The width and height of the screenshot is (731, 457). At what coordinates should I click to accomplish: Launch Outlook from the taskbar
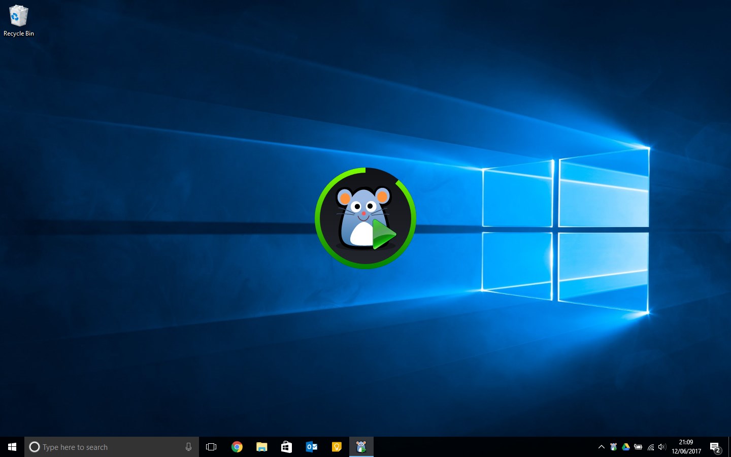point(311,447)
